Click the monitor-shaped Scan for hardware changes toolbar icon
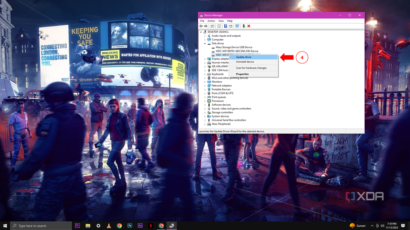410x230 pixels. point(237,26)
